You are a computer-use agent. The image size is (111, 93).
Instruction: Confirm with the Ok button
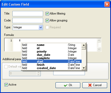point(68,85)
